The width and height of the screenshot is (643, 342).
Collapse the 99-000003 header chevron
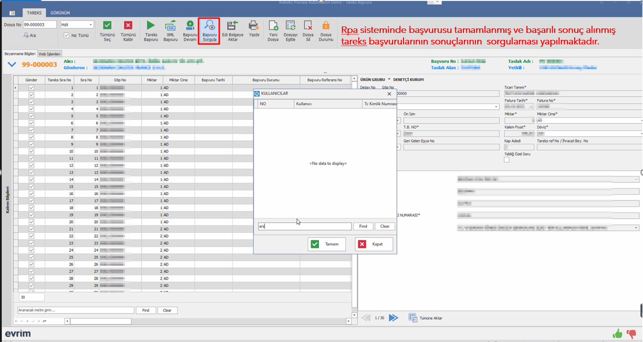coord(12,64)
